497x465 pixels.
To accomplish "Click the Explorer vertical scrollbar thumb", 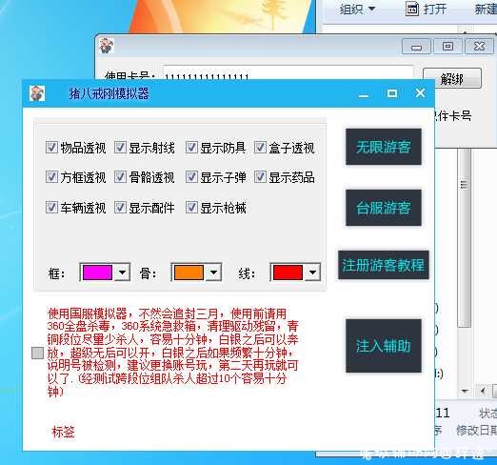I will pyautogui.click(x=465, y=238).
